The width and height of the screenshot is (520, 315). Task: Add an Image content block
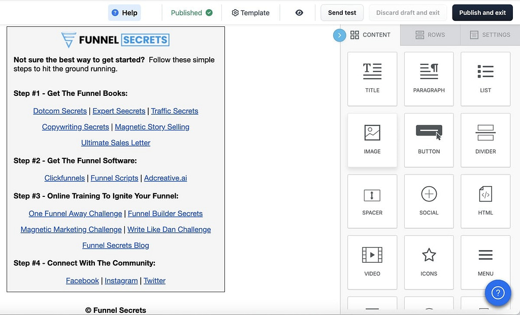[372, 140]
